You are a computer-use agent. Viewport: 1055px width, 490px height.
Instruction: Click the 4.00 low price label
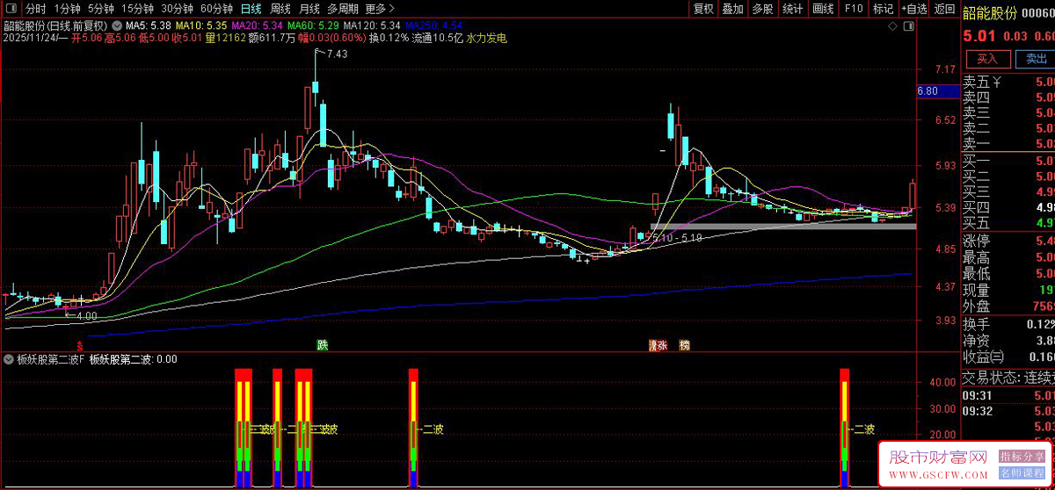[x=86, y=315]
